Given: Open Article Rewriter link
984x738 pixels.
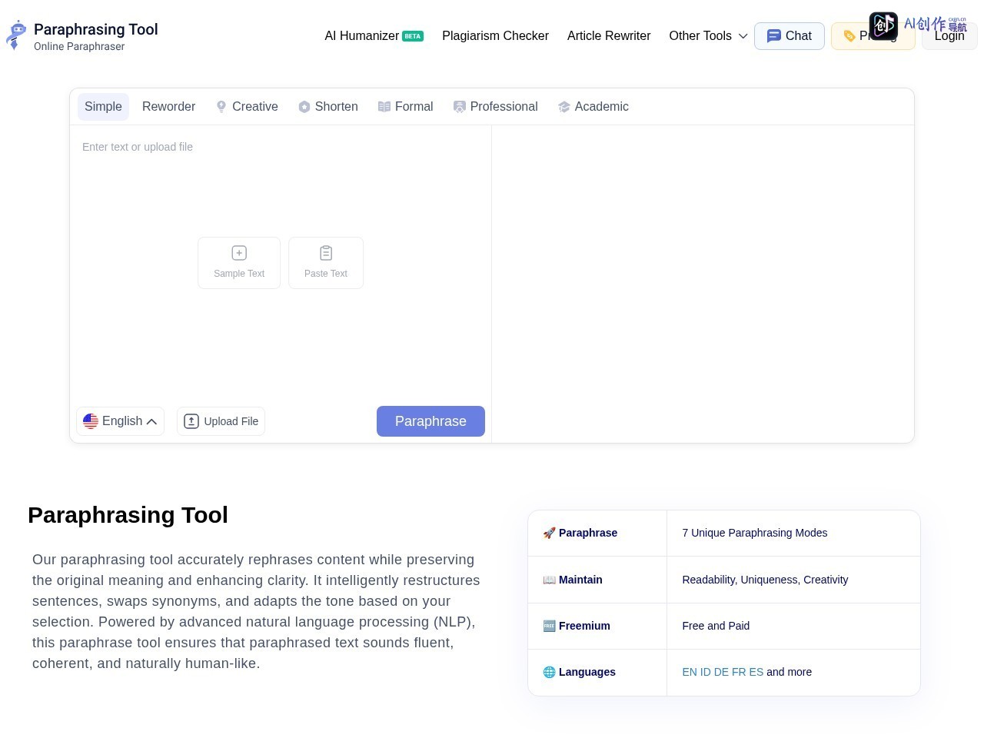Looking at the screenshot, I should (609, 35).
